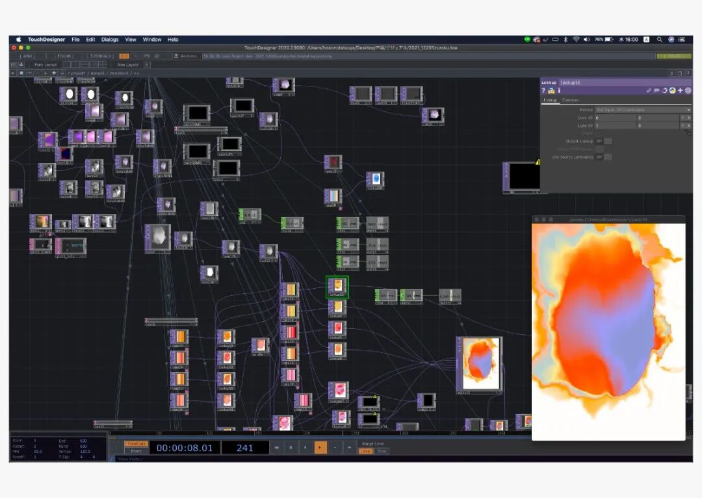Click the realtime clock icon
The height and width of the screenshot is (498, 702).
(176, 56)
